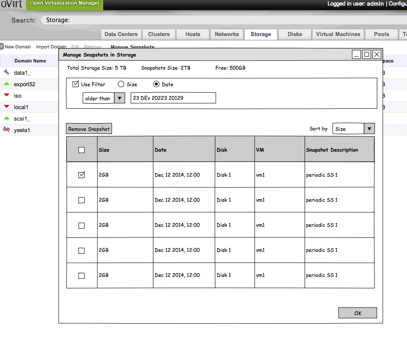The height and width of the screenshot is (344, 407).
Task: Tick the select-all checkbox in table header
Action: (x=82, y=150)
